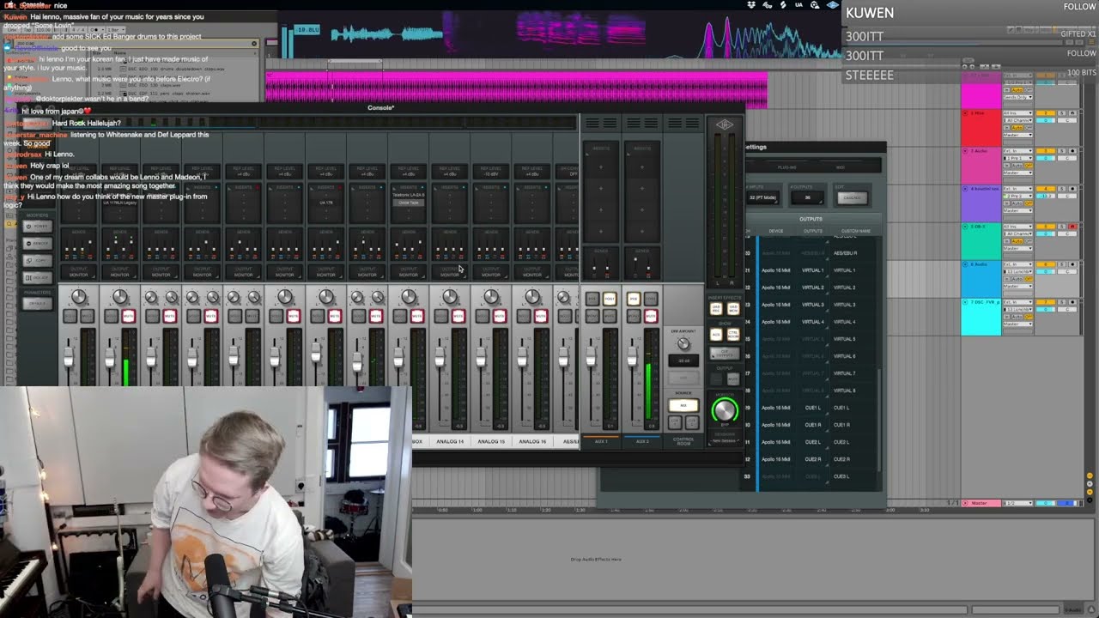This screenshot has height=618, width=1099.
Task: Click the Cue Outputs button in Console
Action: 725,352
